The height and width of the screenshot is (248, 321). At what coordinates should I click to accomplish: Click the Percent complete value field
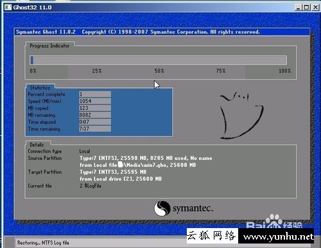pos(95,94)
